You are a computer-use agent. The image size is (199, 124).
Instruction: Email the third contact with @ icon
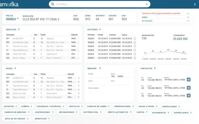point(189,96)
